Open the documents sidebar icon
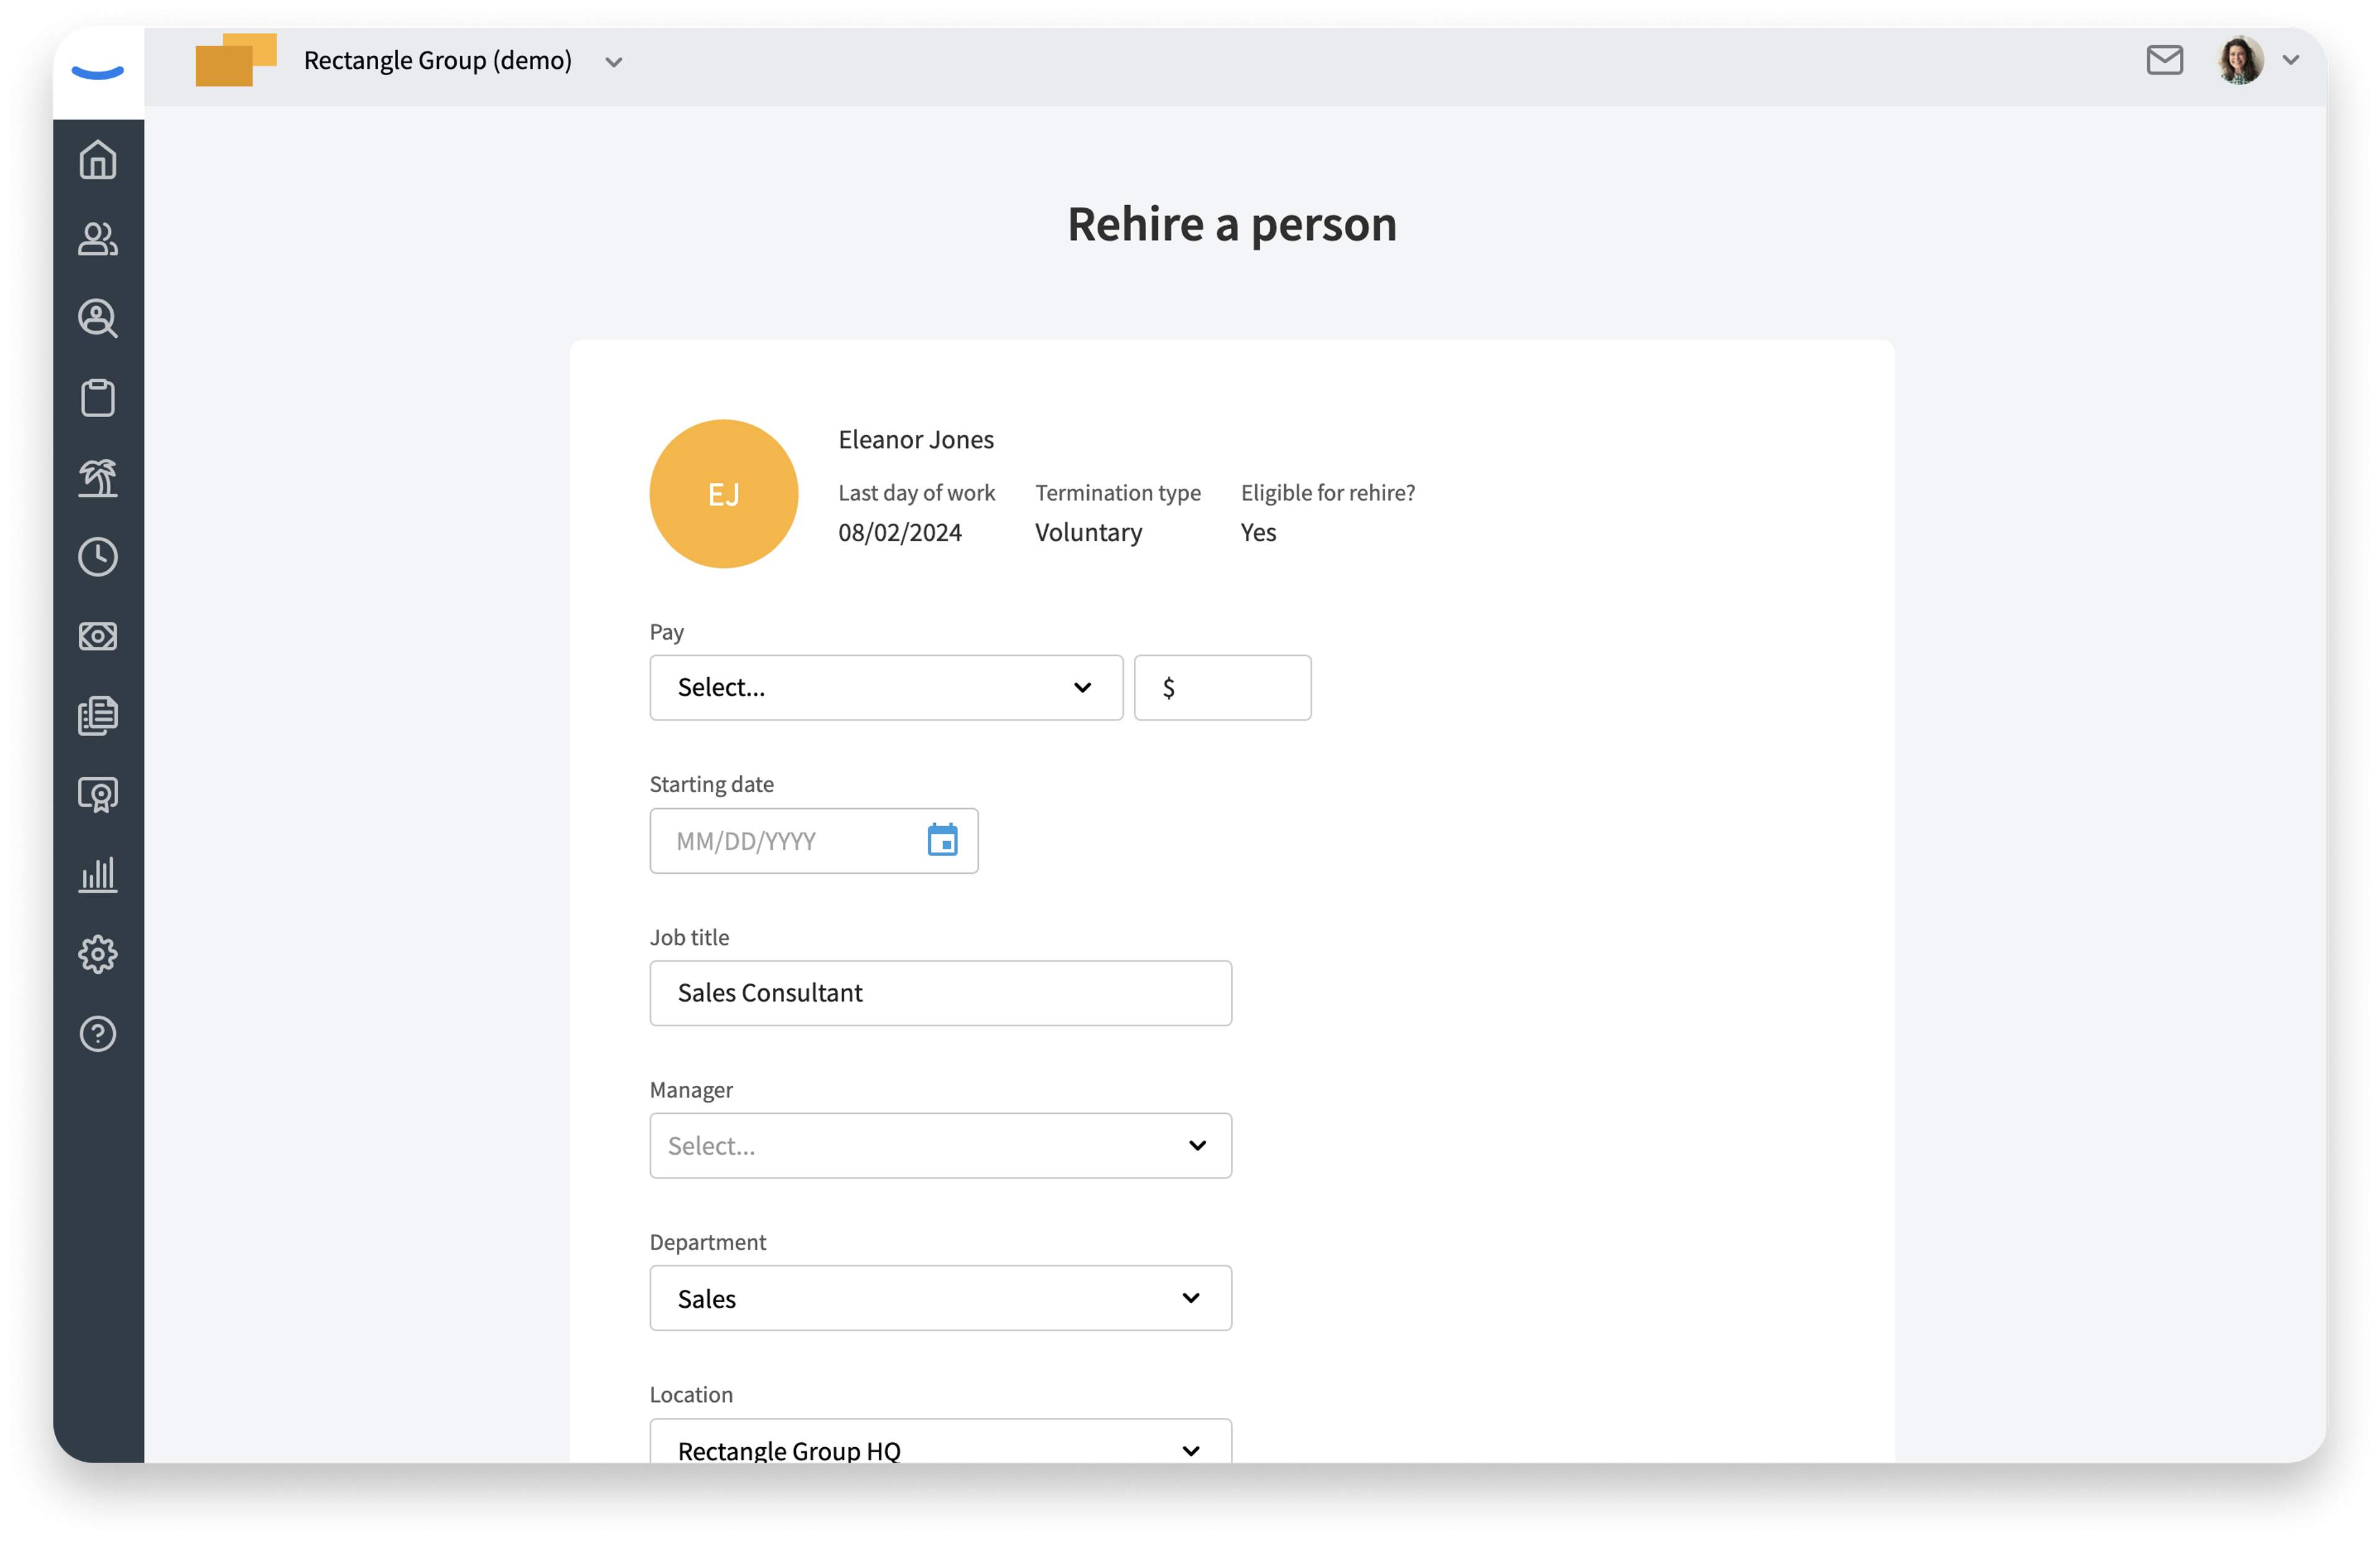Viewport: 2380px width, 1542px height. [98, 715]
